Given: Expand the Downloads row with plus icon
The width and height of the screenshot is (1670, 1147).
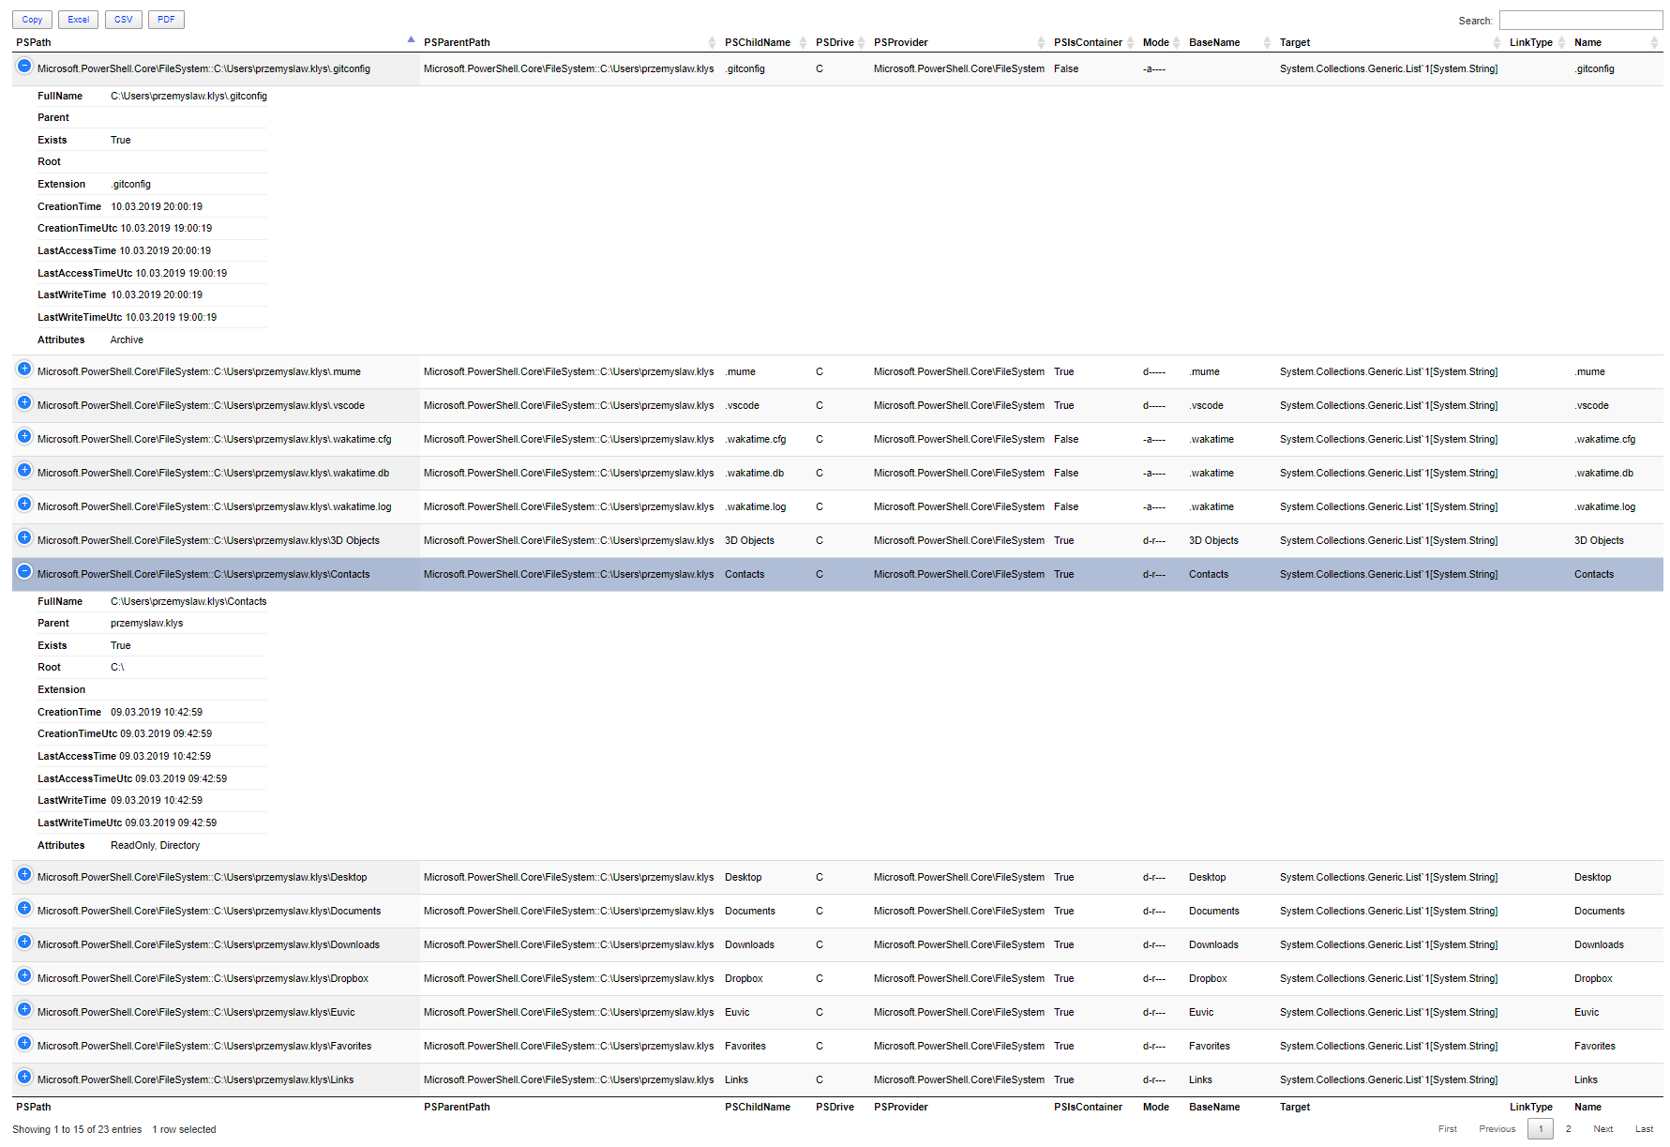Looking at the screenshot, I should (24, 943).
